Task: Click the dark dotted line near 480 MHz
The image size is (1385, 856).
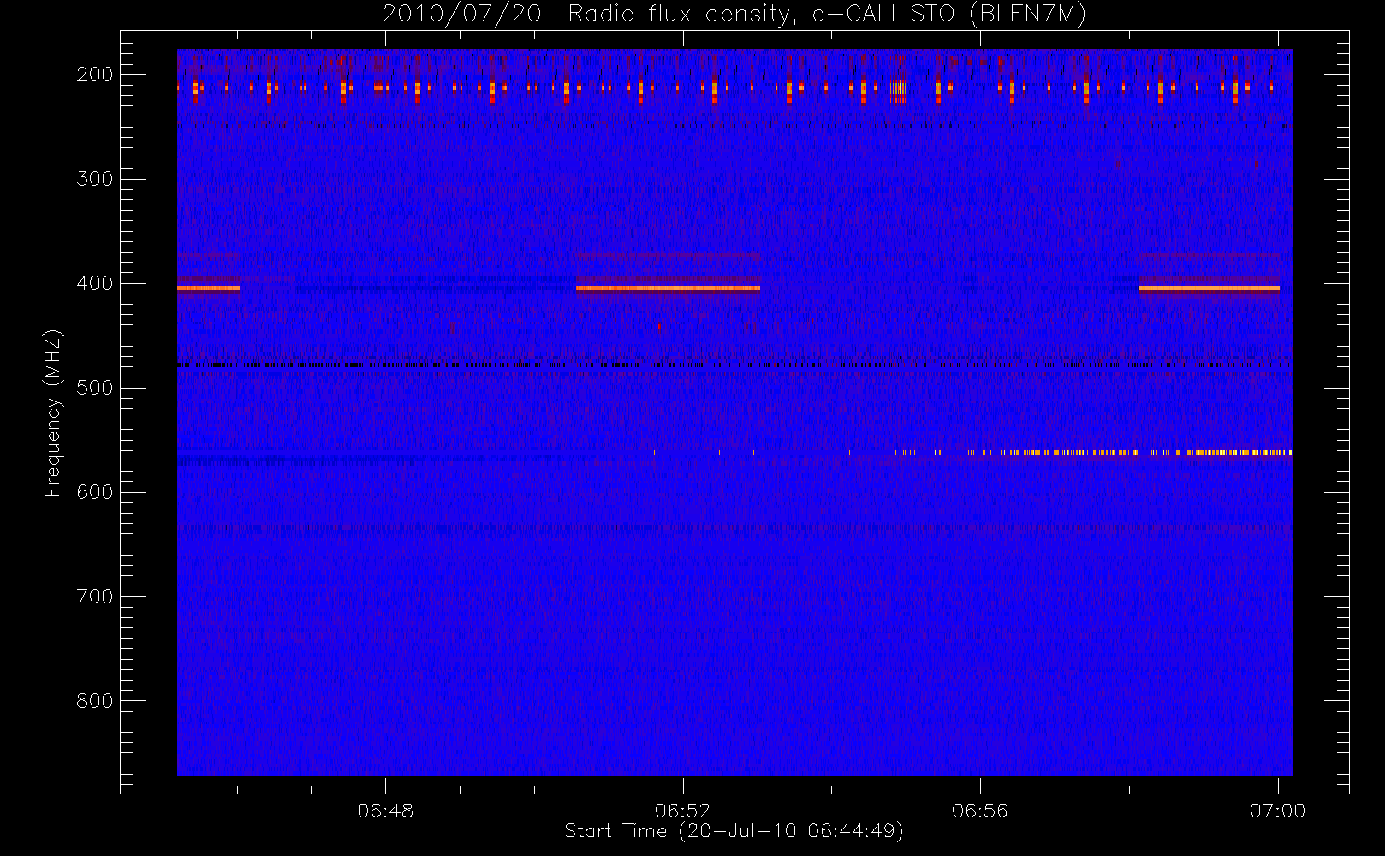Action: 734,366
